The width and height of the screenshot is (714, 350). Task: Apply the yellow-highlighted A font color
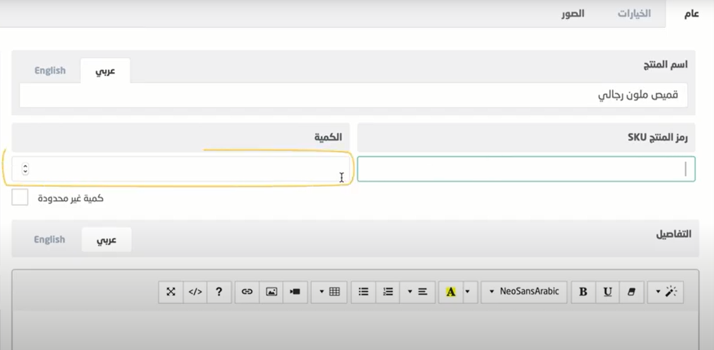point(451,291)
